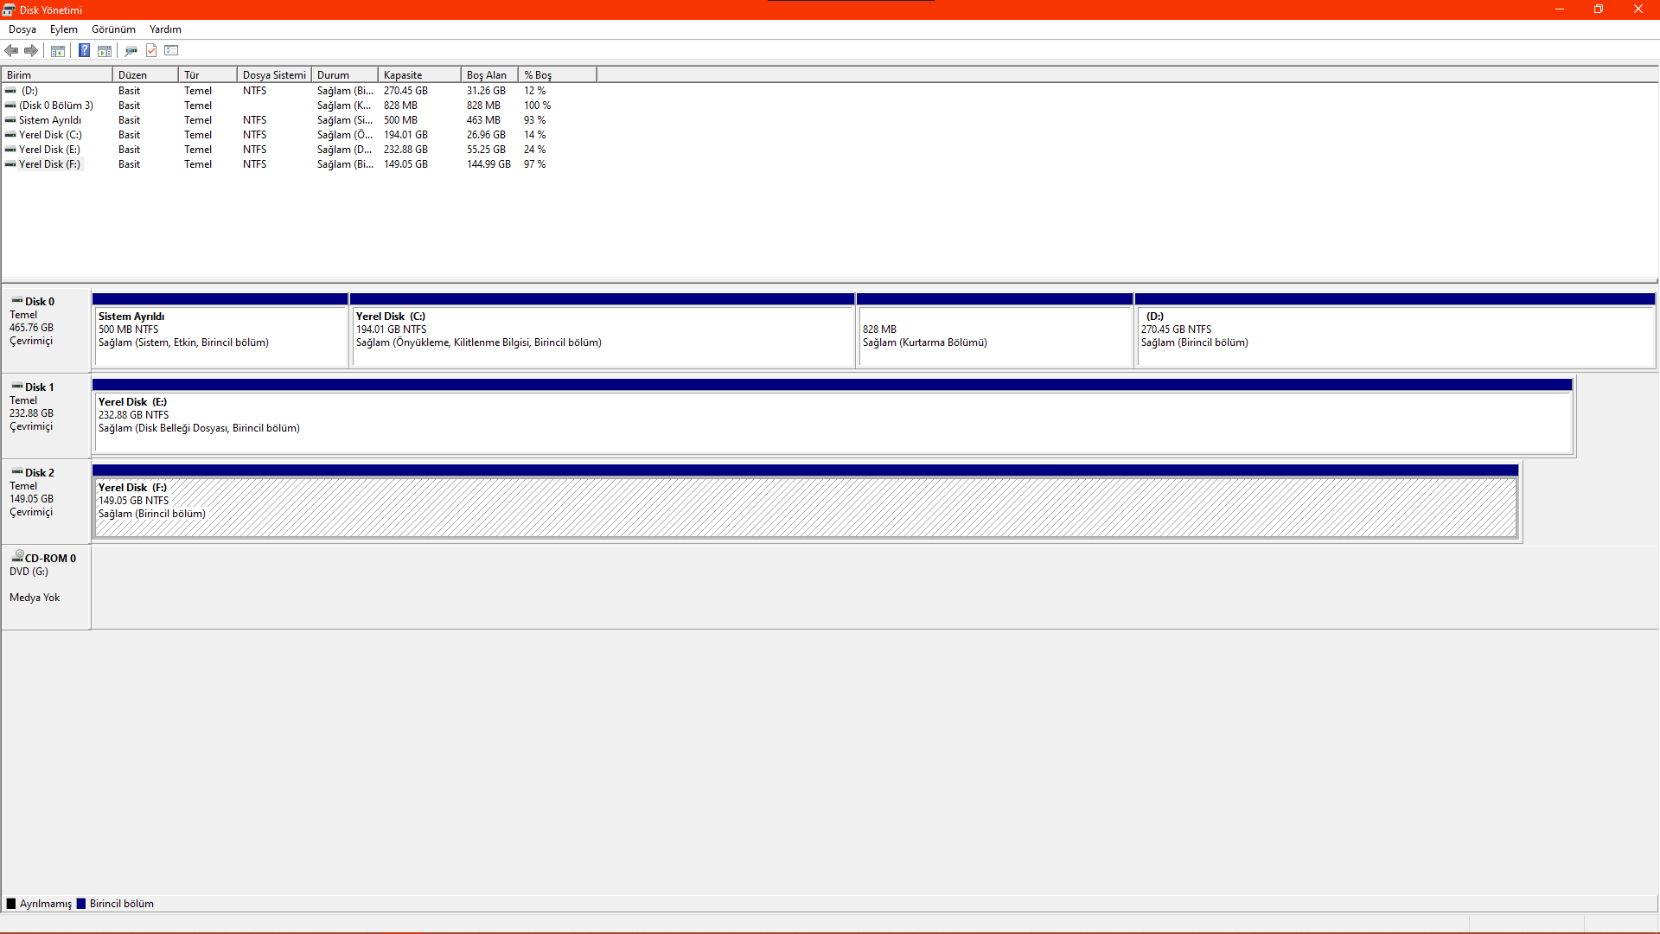Select Sistem Ayrıldı in the volume list
This screenshot has width=1660, height=934.
[x=50, y=120]
